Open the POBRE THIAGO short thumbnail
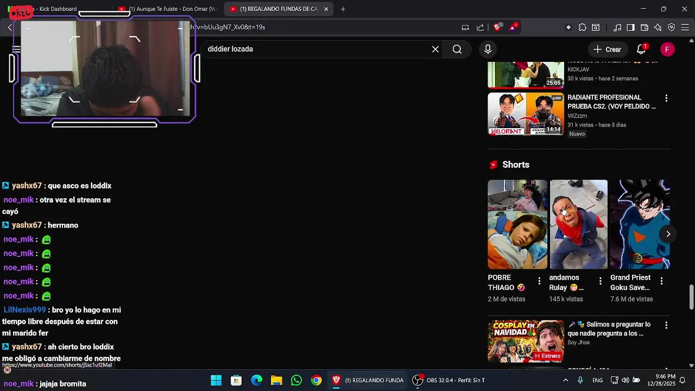Image resolution: width=695 pixels, height=391 pixels. click(517, 224)
